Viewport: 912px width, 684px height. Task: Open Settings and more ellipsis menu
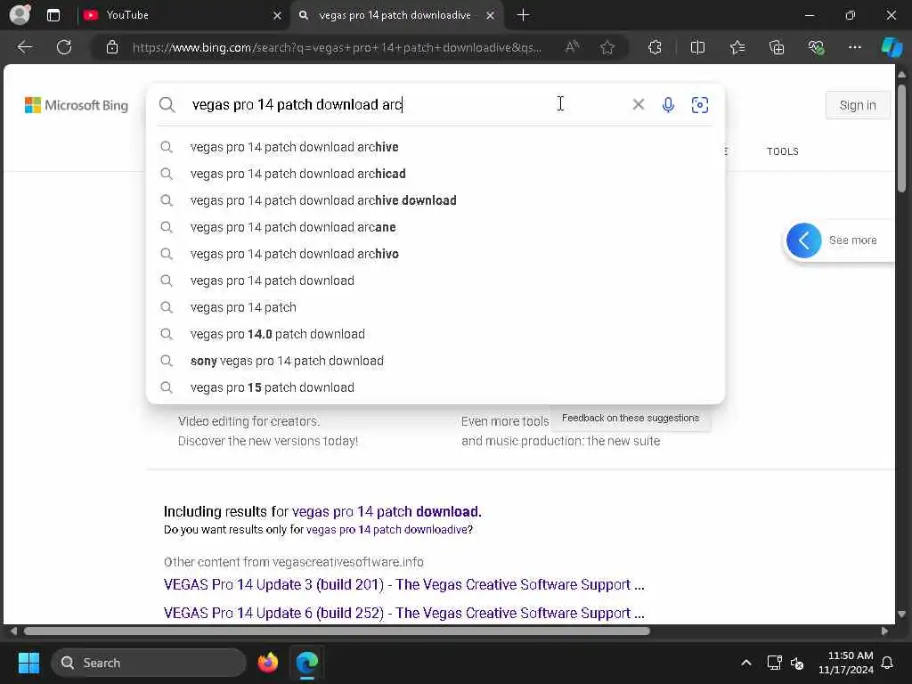(854, 47)
